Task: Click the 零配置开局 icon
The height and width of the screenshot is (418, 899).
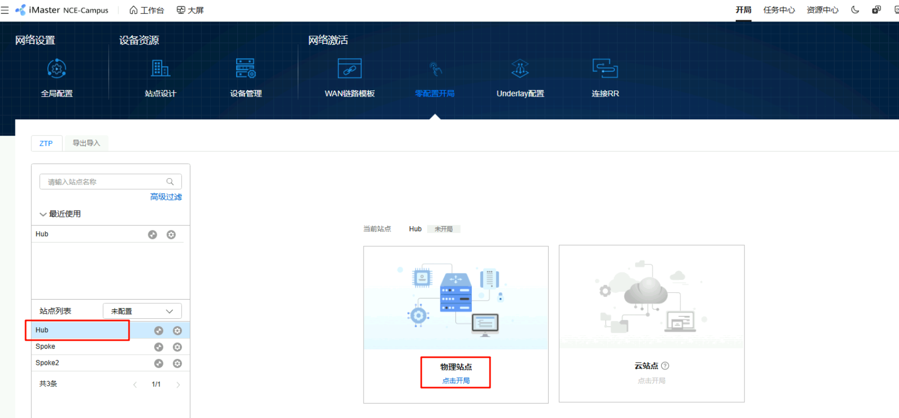Action: (x=435, y=69)
